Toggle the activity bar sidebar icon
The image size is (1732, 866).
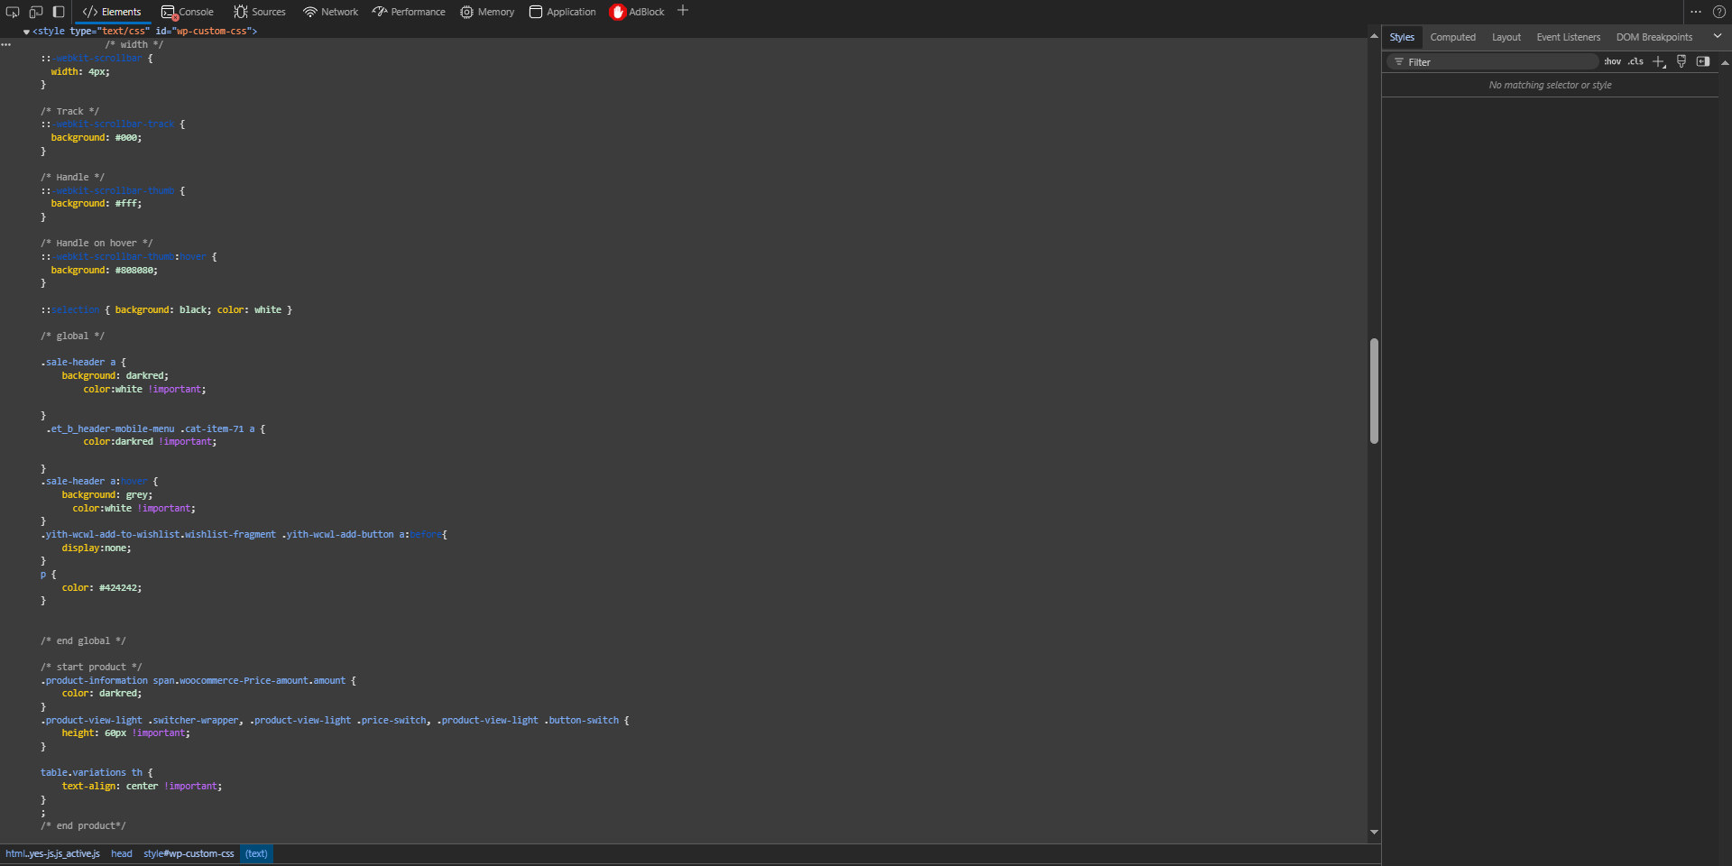(x=59, y=12)
